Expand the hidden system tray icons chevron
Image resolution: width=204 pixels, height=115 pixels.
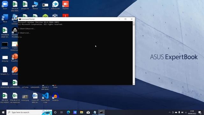(x=170, y=112)
